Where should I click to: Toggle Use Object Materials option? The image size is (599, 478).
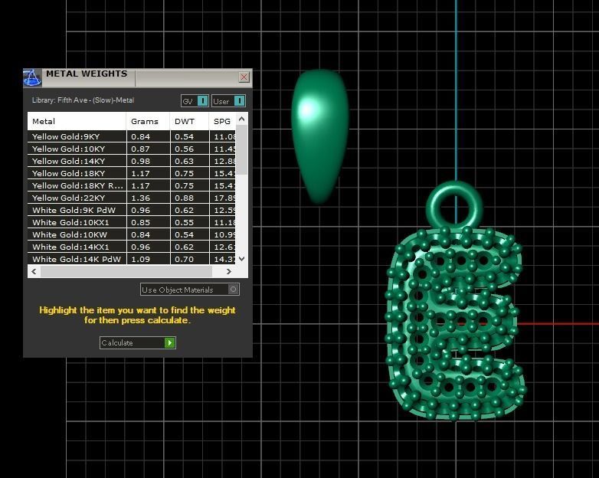(190, 290)
